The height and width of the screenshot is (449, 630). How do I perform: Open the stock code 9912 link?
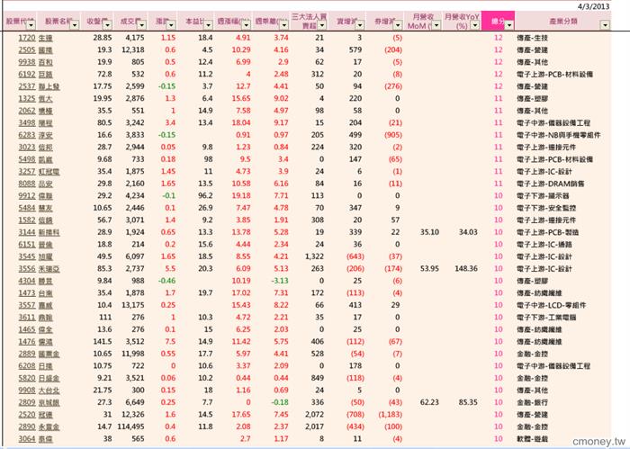coord(27,195)
